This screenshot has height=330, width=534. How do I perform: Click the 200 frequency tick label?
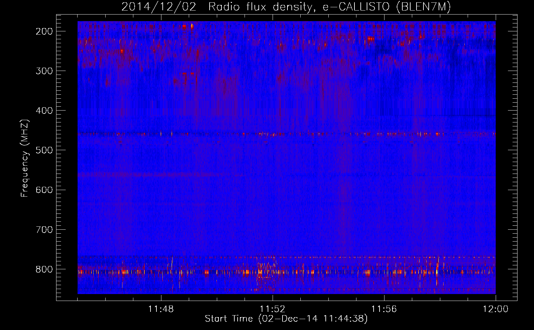(44, 31)
